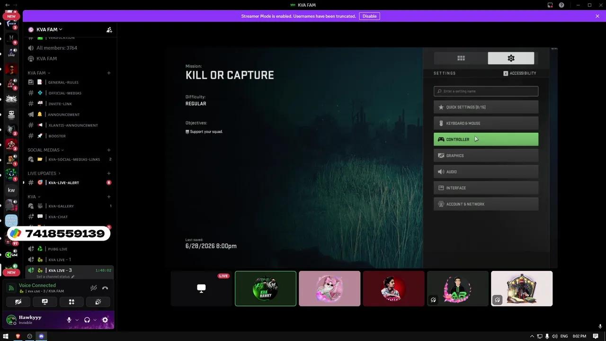Viewport: 606px width, 341px height.
Task: Open GRAPHICS settings in the streamed menu
Action: pyautogui.click(x=486, y=155)
